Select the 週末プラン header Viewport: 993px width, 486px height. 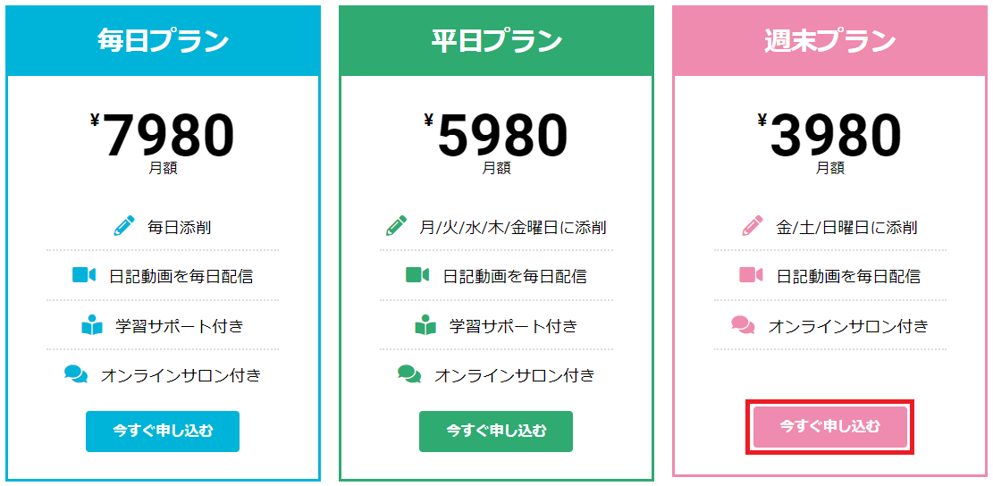(830, 41)
